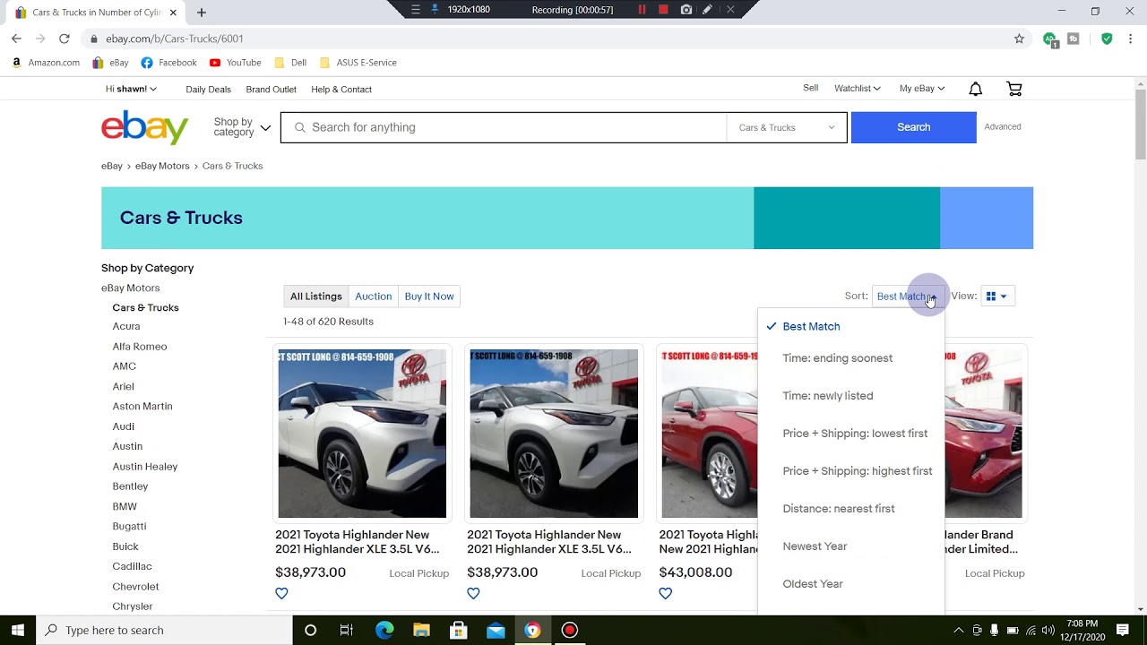1147x645 pixels.
Task: Open a new browser tab
Action: [202, 13]
